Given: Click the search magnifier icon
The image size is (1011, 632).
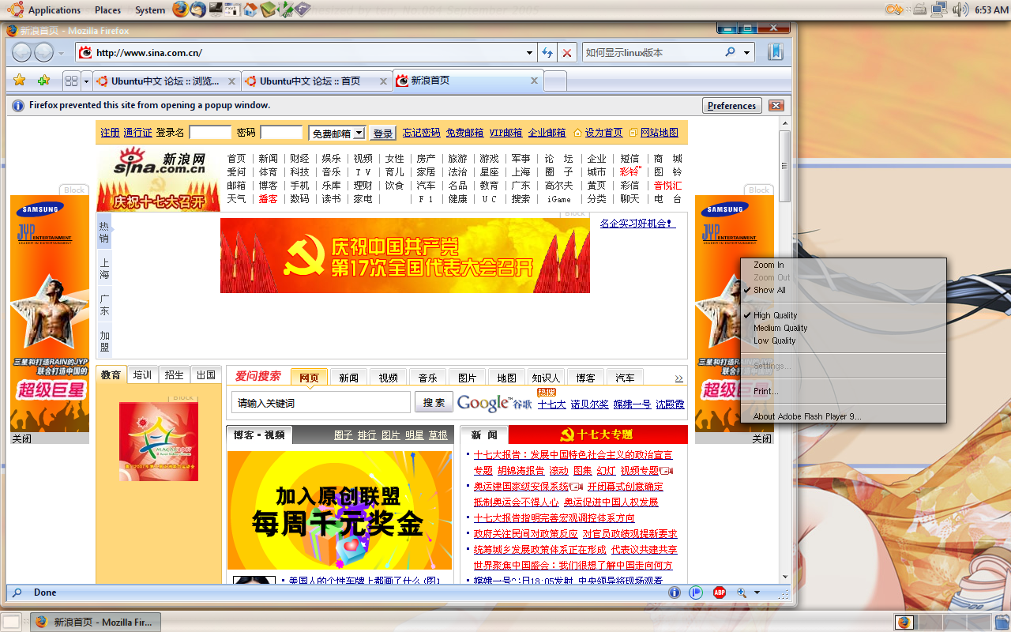Looking at the screenshot, I should click(x=730, y=53).
